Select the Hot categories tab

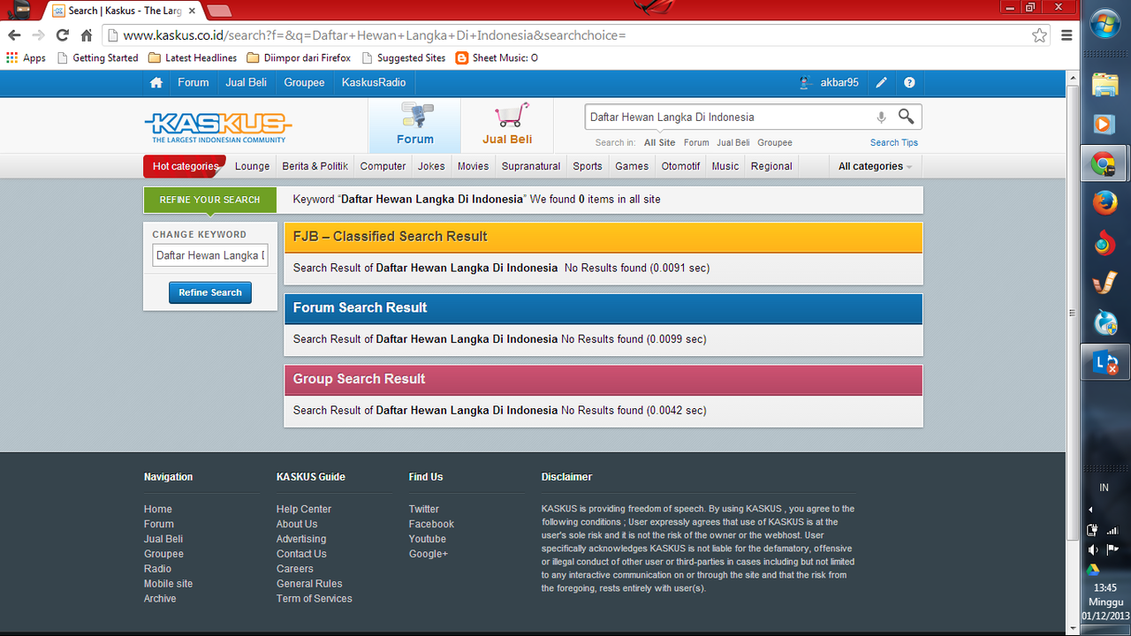[185, 166]
